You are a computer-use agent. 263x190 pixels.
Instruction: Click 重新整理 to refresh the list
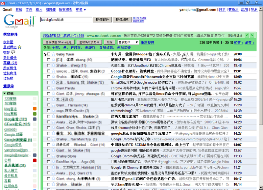[147, 42]
